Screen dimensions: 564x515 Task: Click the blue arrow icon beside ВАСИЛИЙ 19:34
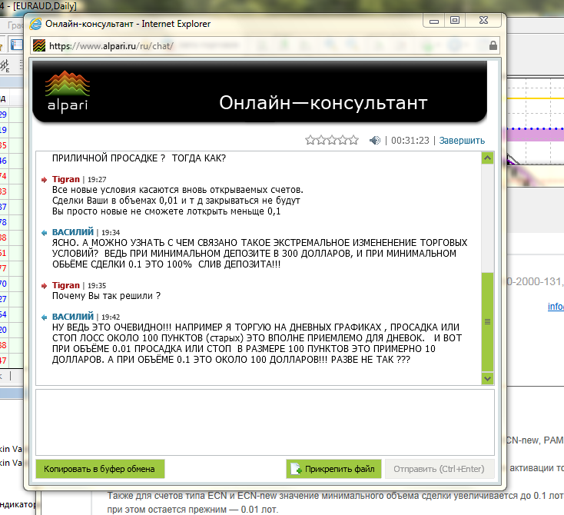[45, 233]
